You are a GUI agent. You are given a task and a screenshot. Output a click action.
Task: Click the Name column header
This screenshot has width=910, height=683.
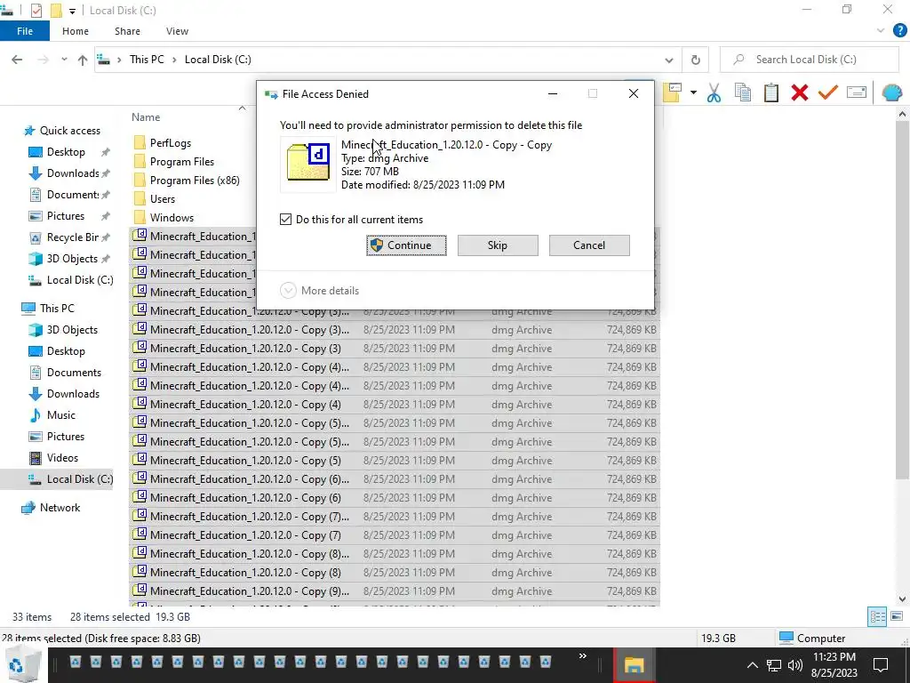coord(146,117)
